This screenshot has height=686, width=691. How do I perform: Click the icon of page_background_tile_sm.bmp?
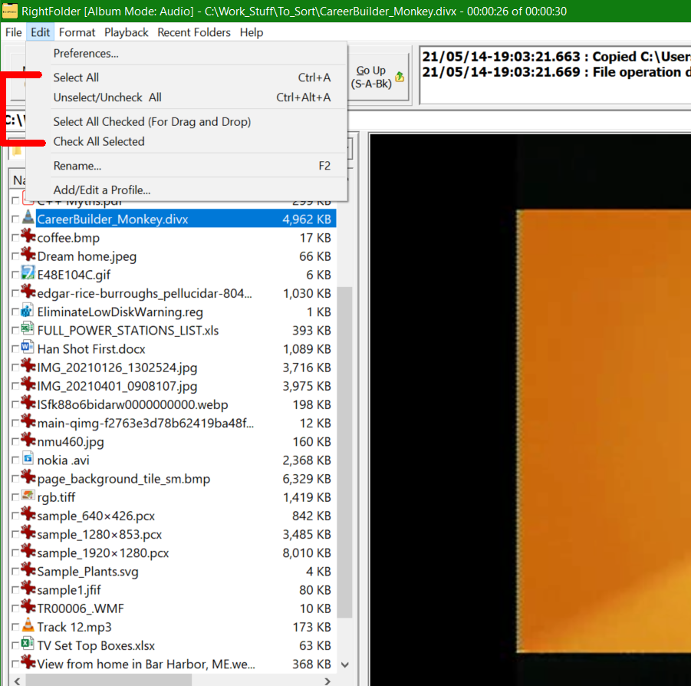[x=28, y=477]
